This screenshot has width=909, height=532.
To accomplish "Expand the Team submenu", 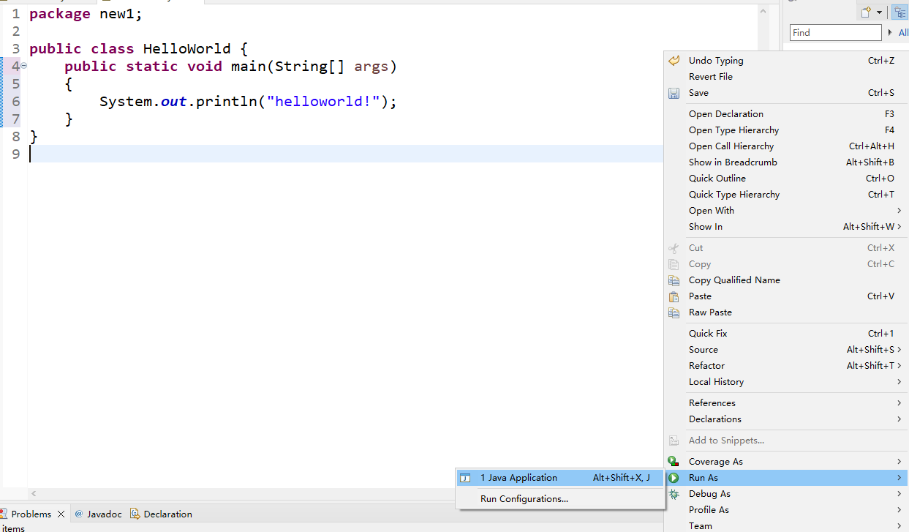I will pyautogui.click(x=899, y=526).
